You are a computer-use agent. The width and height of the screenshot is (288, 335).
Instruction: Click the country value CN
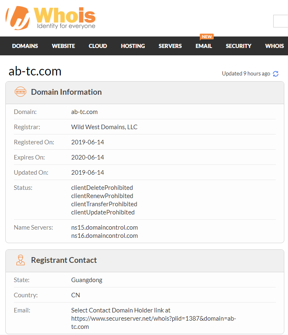click(75, 295)
